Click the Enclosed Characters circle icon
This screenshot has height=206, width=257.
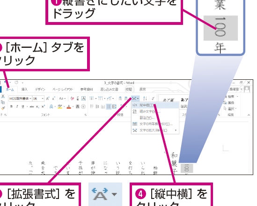[x=83, y=107]
